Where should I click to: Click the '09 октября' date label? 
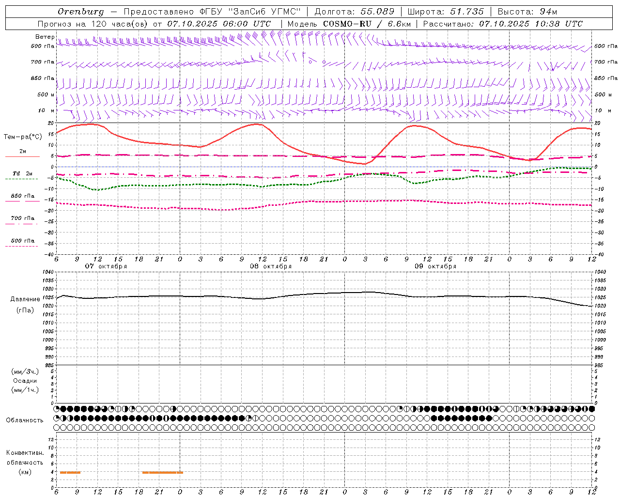click(x=435, y=266)
